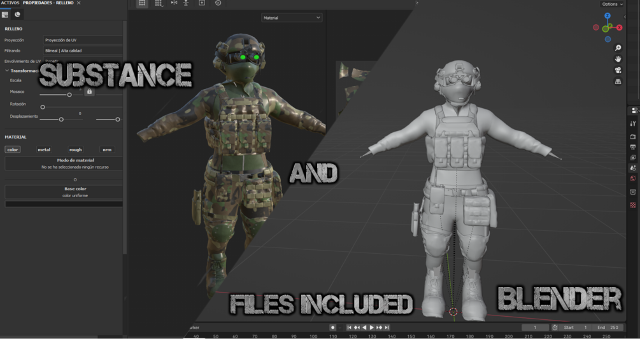This screenshot has height=339, width=640.
Task: Click the red X axis gizmo
Action: coord(619,27)
